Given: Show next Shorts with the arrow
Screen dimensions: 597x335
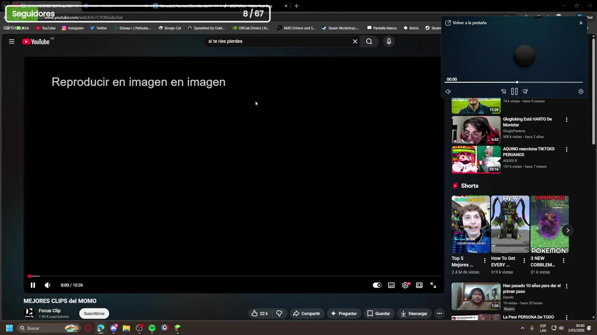Looking at the screenshot, I should coord(568,230).
